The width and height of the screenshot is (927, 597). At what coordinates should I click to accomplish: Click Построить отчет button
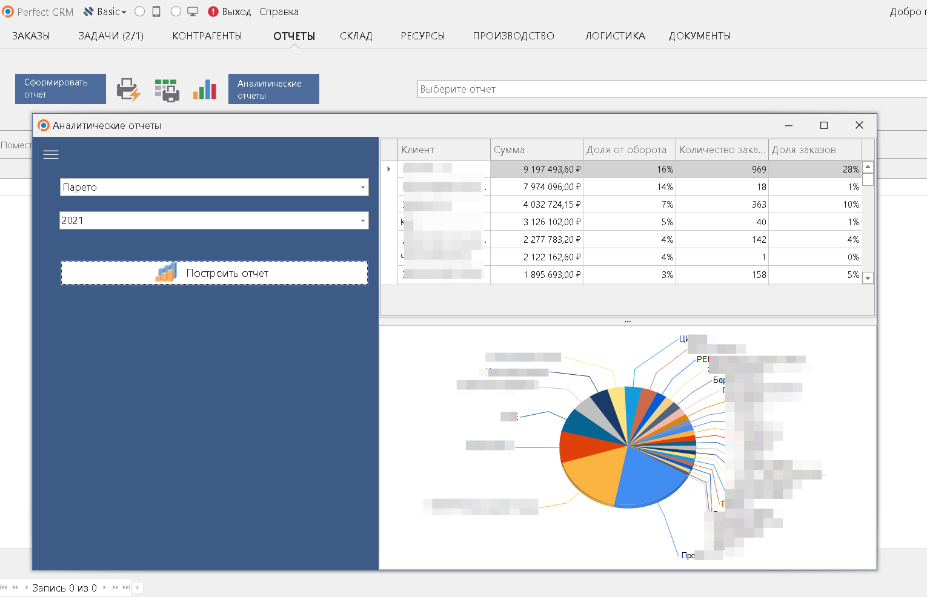click(x=214, y=272)
